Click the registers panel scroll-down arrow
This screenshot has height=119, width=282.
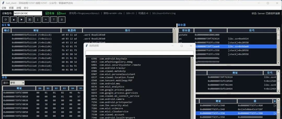(x=278, y=63)
